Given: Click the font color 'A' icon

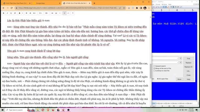Looking at the screenshot, I should [19, 13].
